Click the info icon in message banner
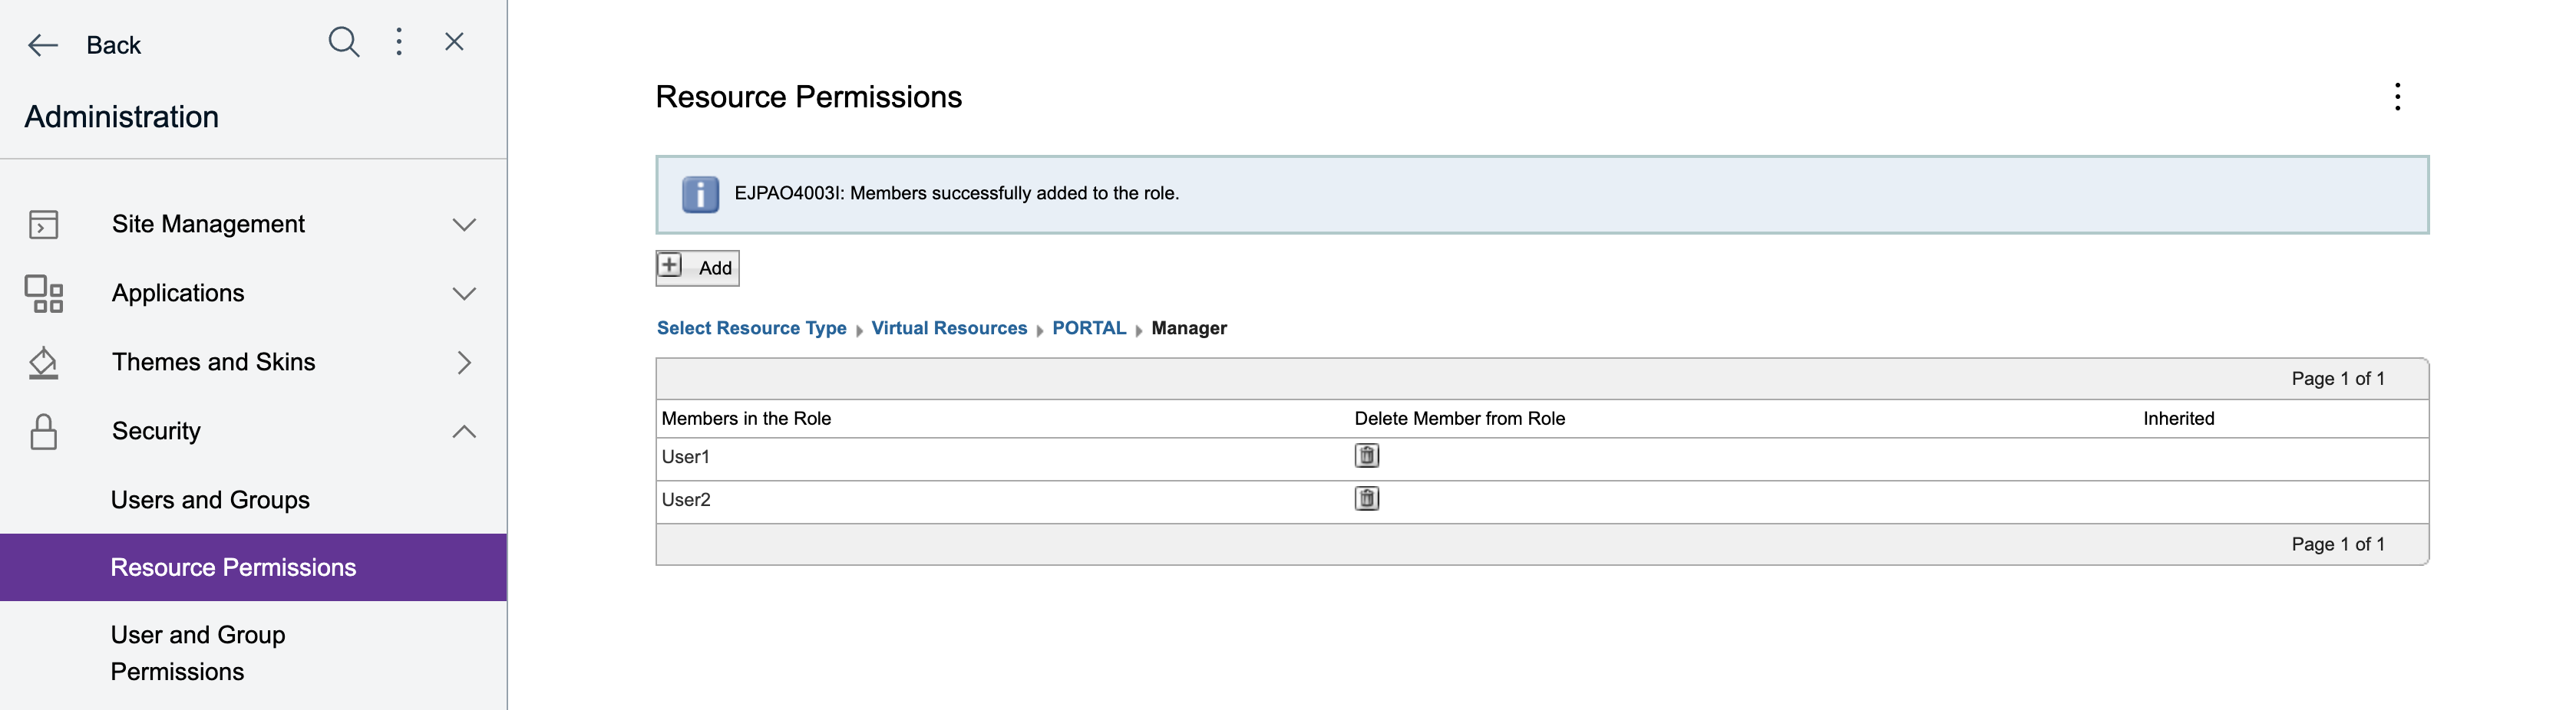Viewport: 2576px width, 710px height. pos(700,194)
